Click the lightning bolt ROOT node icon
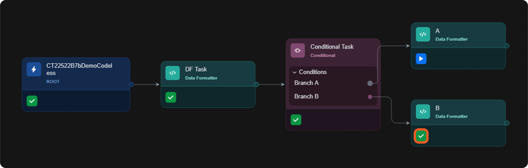528x168 pixels. click(34, 70)
